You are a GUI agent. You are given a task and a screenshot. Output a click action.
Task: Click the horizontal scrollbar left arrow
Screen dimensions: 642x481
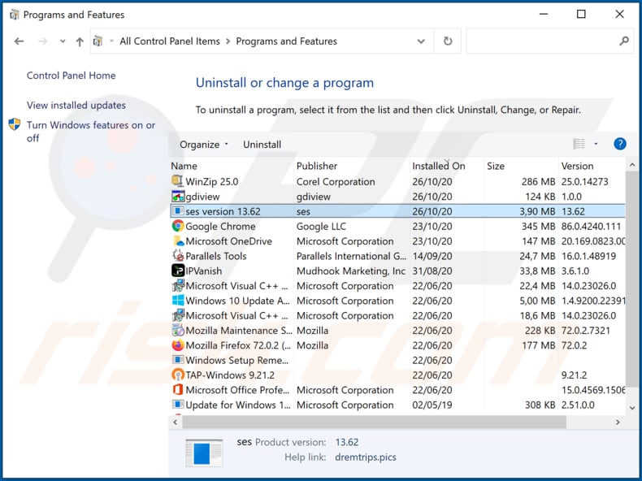(176, 422)
